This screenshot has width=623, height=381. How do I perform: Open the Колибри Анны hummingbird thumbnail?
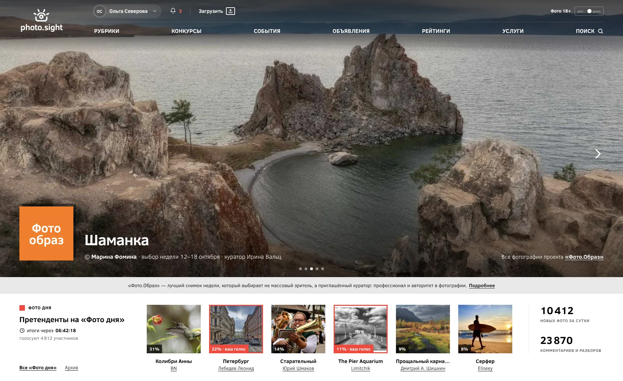174,329
